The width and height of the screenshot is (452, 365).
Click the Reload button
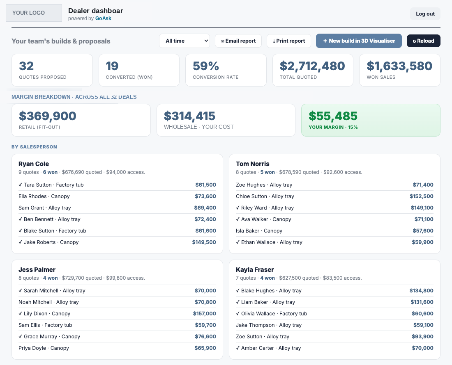424,41
